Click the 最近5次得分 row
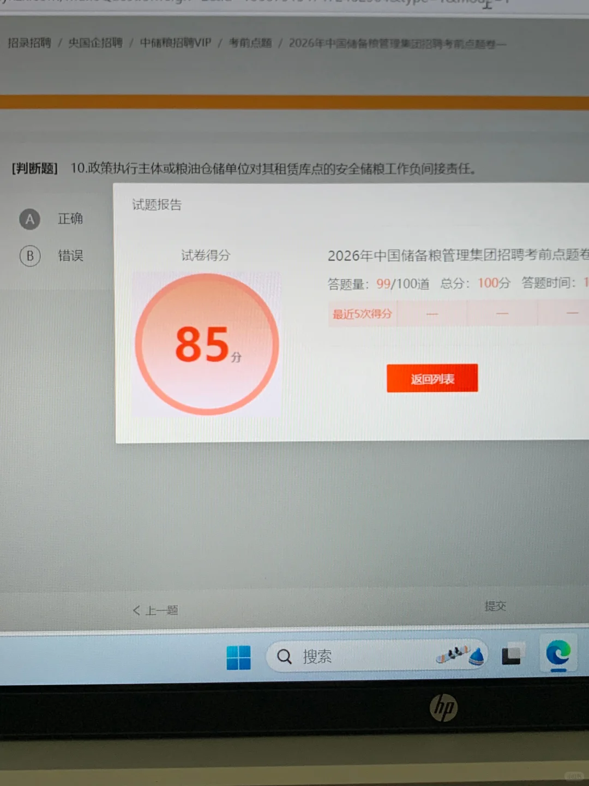 (362, 314)
